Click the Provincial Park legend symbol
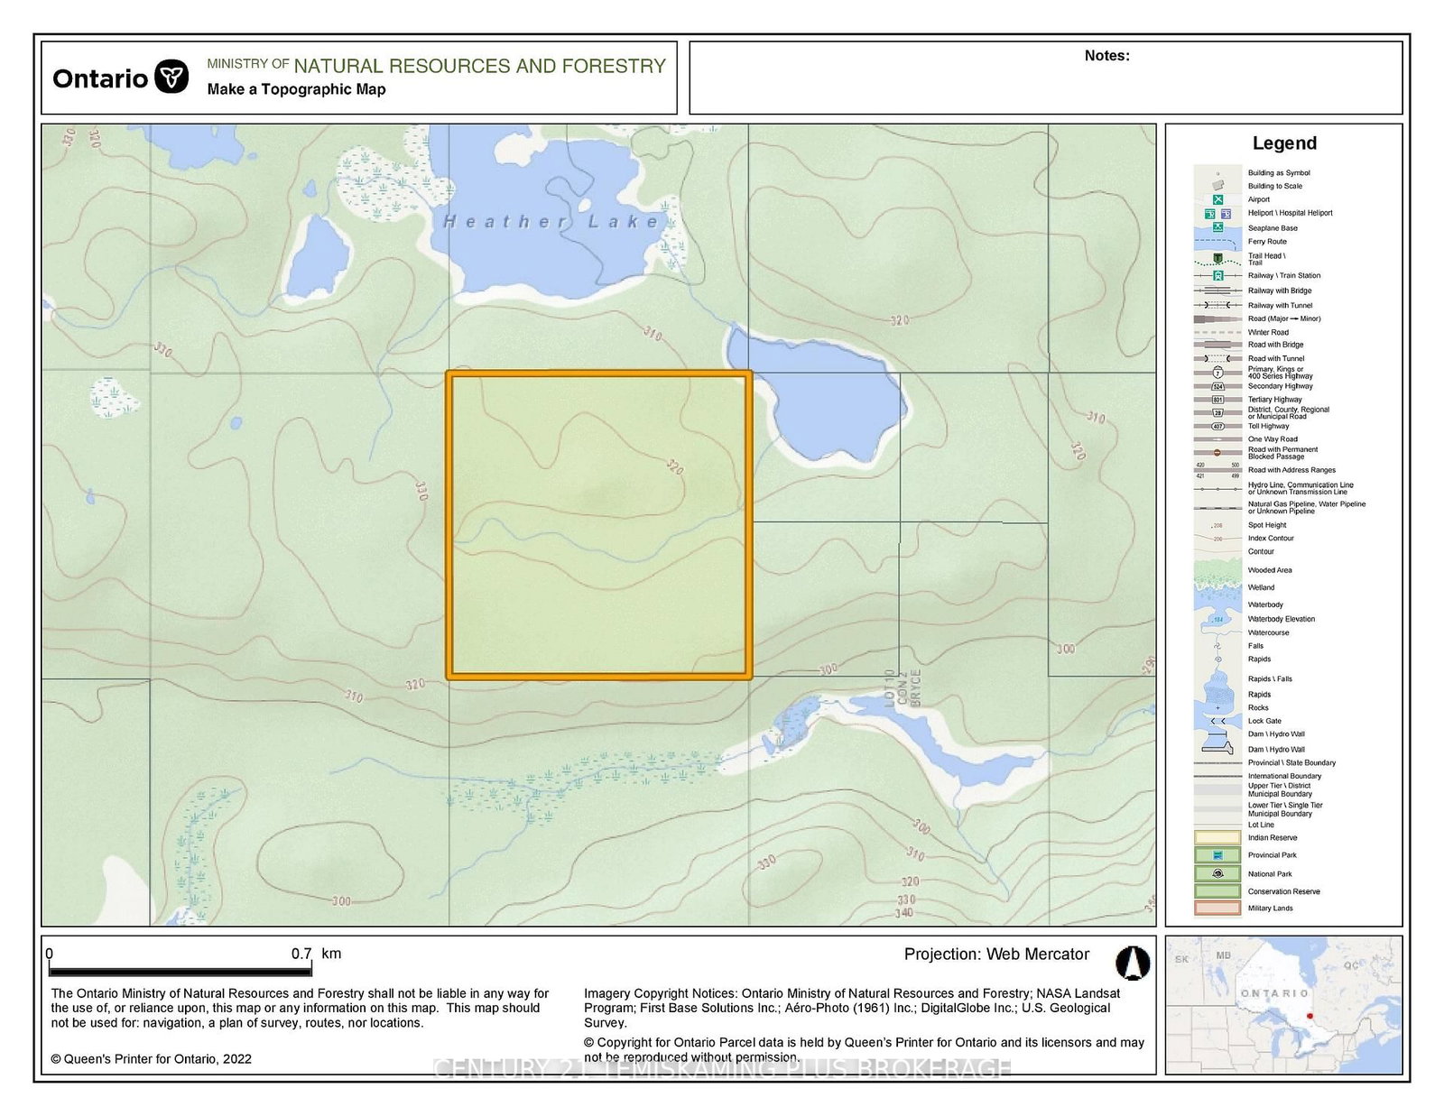The width and height of the screenshot is (1444, 1116). tap(1217, 854)
